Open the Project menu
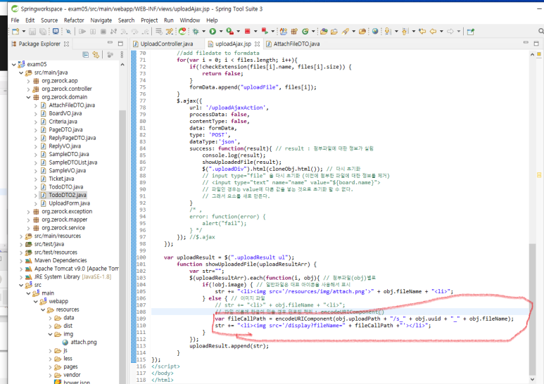 [149, 20]
